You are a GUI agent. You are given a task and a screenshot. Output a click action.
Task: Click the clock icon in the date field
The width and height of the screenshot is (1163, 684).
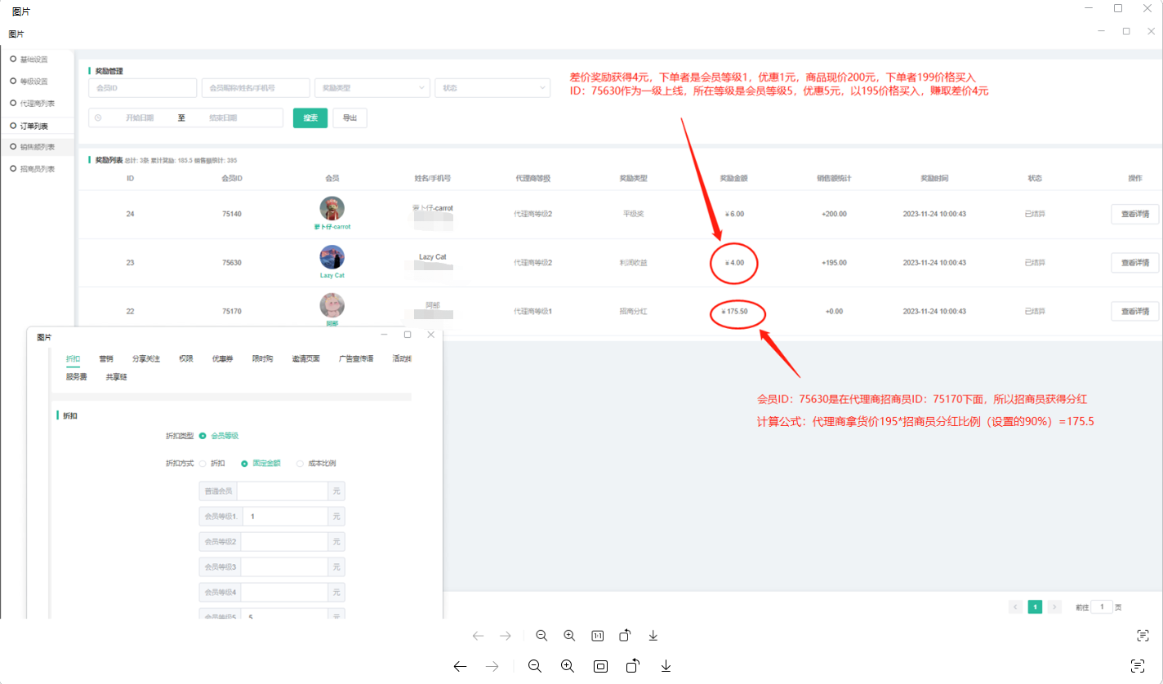click(x=98, y=118)
